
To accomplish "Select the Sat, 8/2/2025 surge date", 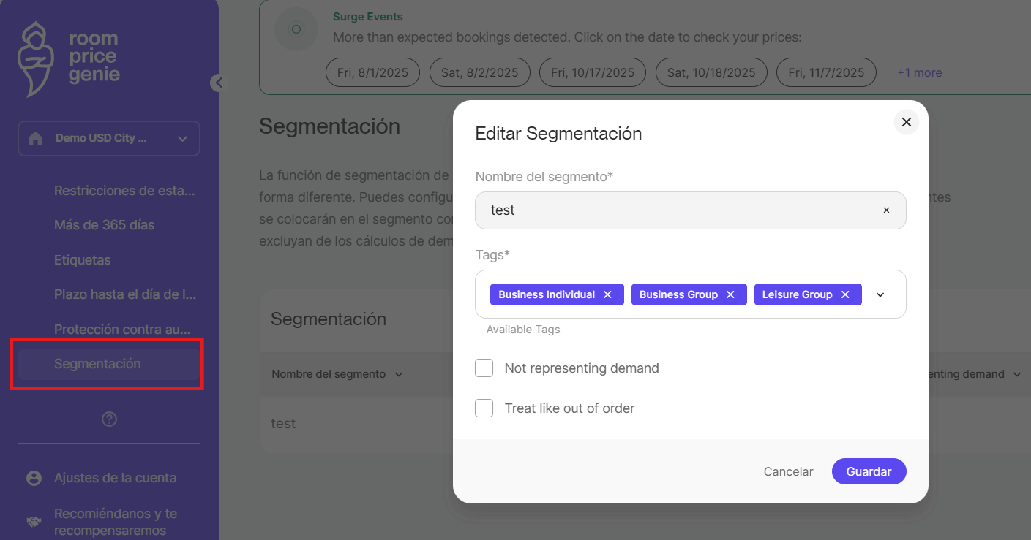I will (x=479, y=72).
